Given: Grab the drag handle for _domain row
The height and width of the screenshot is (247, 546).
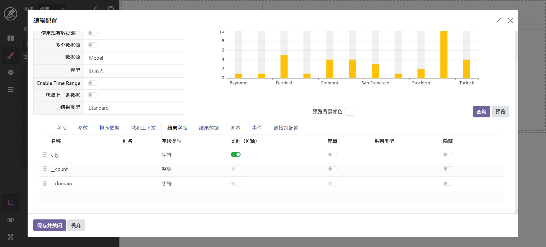Looking at the screenshot, I should (x=45, y=183).
